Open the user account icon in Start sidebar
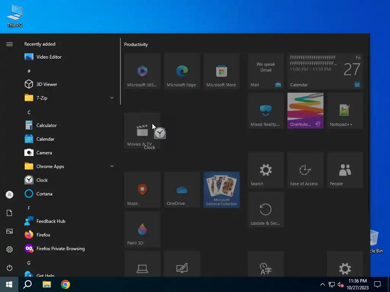The width and height of the screenshot is (390, 292). click(10, 195)
